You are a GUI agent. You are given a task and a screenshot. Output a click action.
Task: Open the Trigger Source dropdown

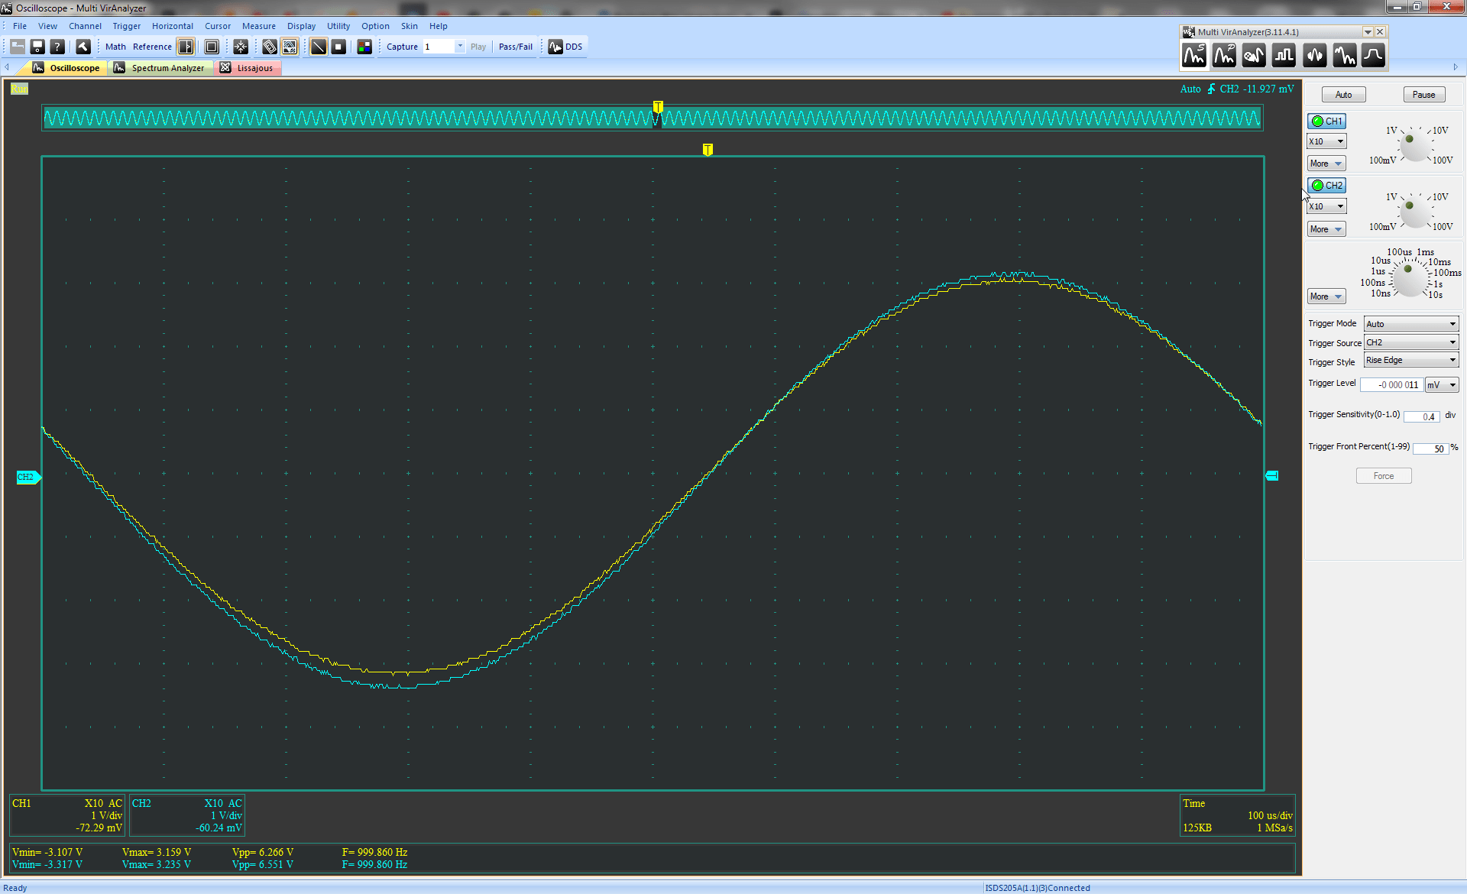pyautogui.click(x=1411, y=342)
